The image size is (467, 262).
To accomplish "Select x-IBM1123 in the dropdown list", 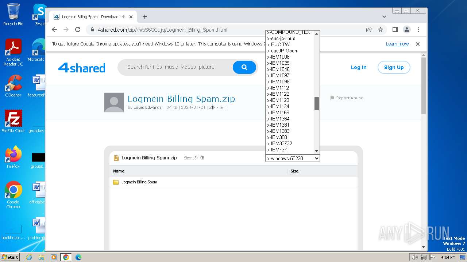I will [290, 100].
